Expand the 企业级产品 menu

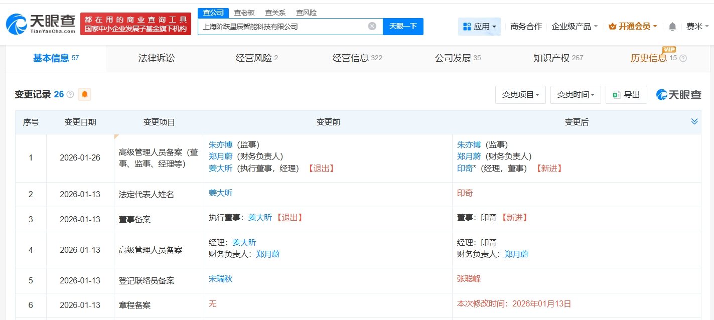(575, 26)
